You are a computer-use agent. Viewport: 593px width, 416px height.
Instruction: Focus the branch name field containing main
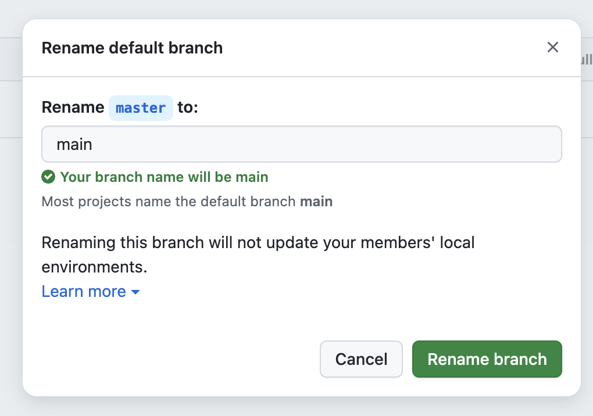(x=301, y=144)
